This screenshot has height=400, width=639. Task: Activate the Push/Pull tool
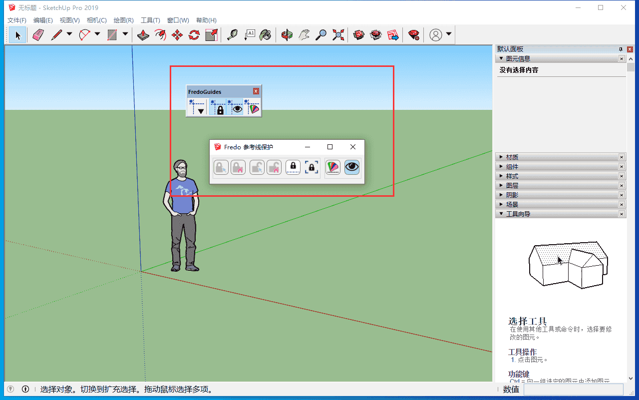143,35
